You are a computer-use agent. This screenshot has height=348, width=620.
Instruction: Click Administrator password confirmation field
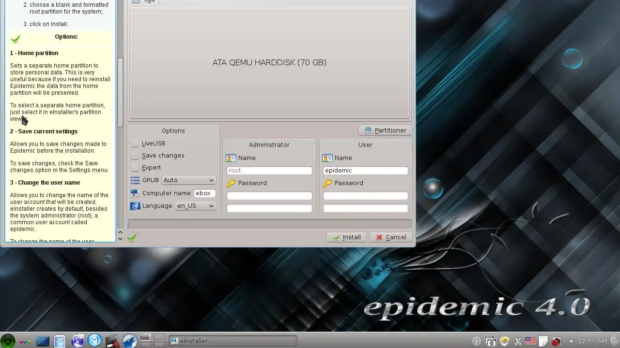(x=269, y=208)
